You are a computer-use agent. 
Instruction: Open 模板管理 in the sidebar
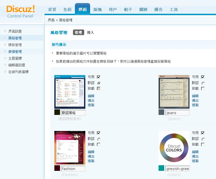click(15, 45)
